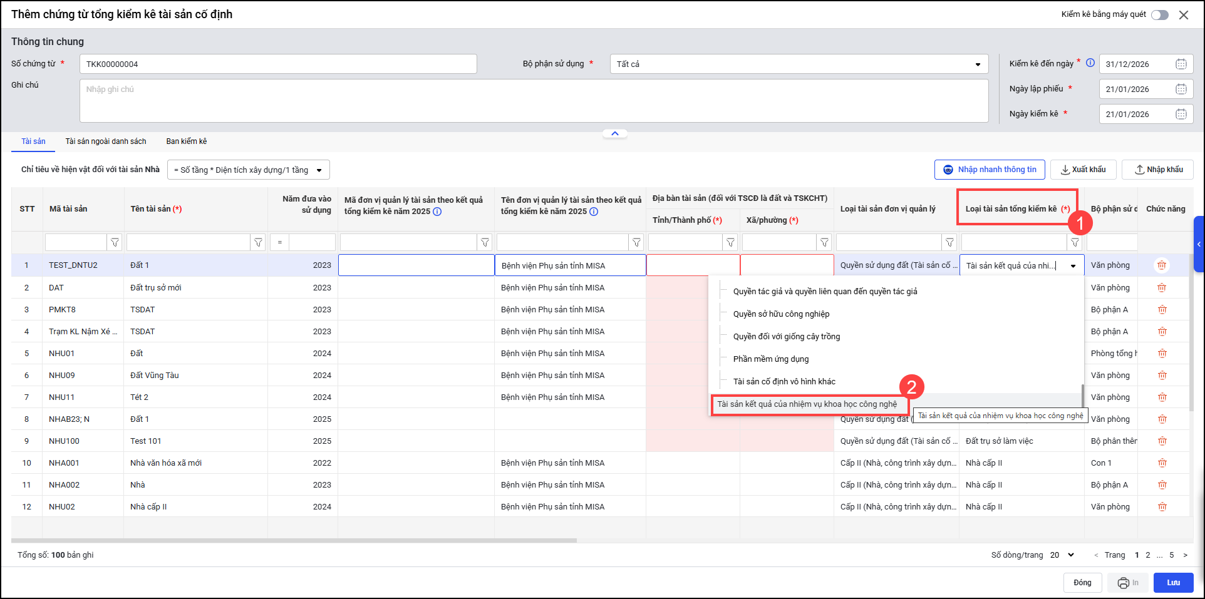Click filter icon under Loại tài sản tổng kiểm kê
This screenshot has height=599, width=1205.
(x=1075, y=242)
